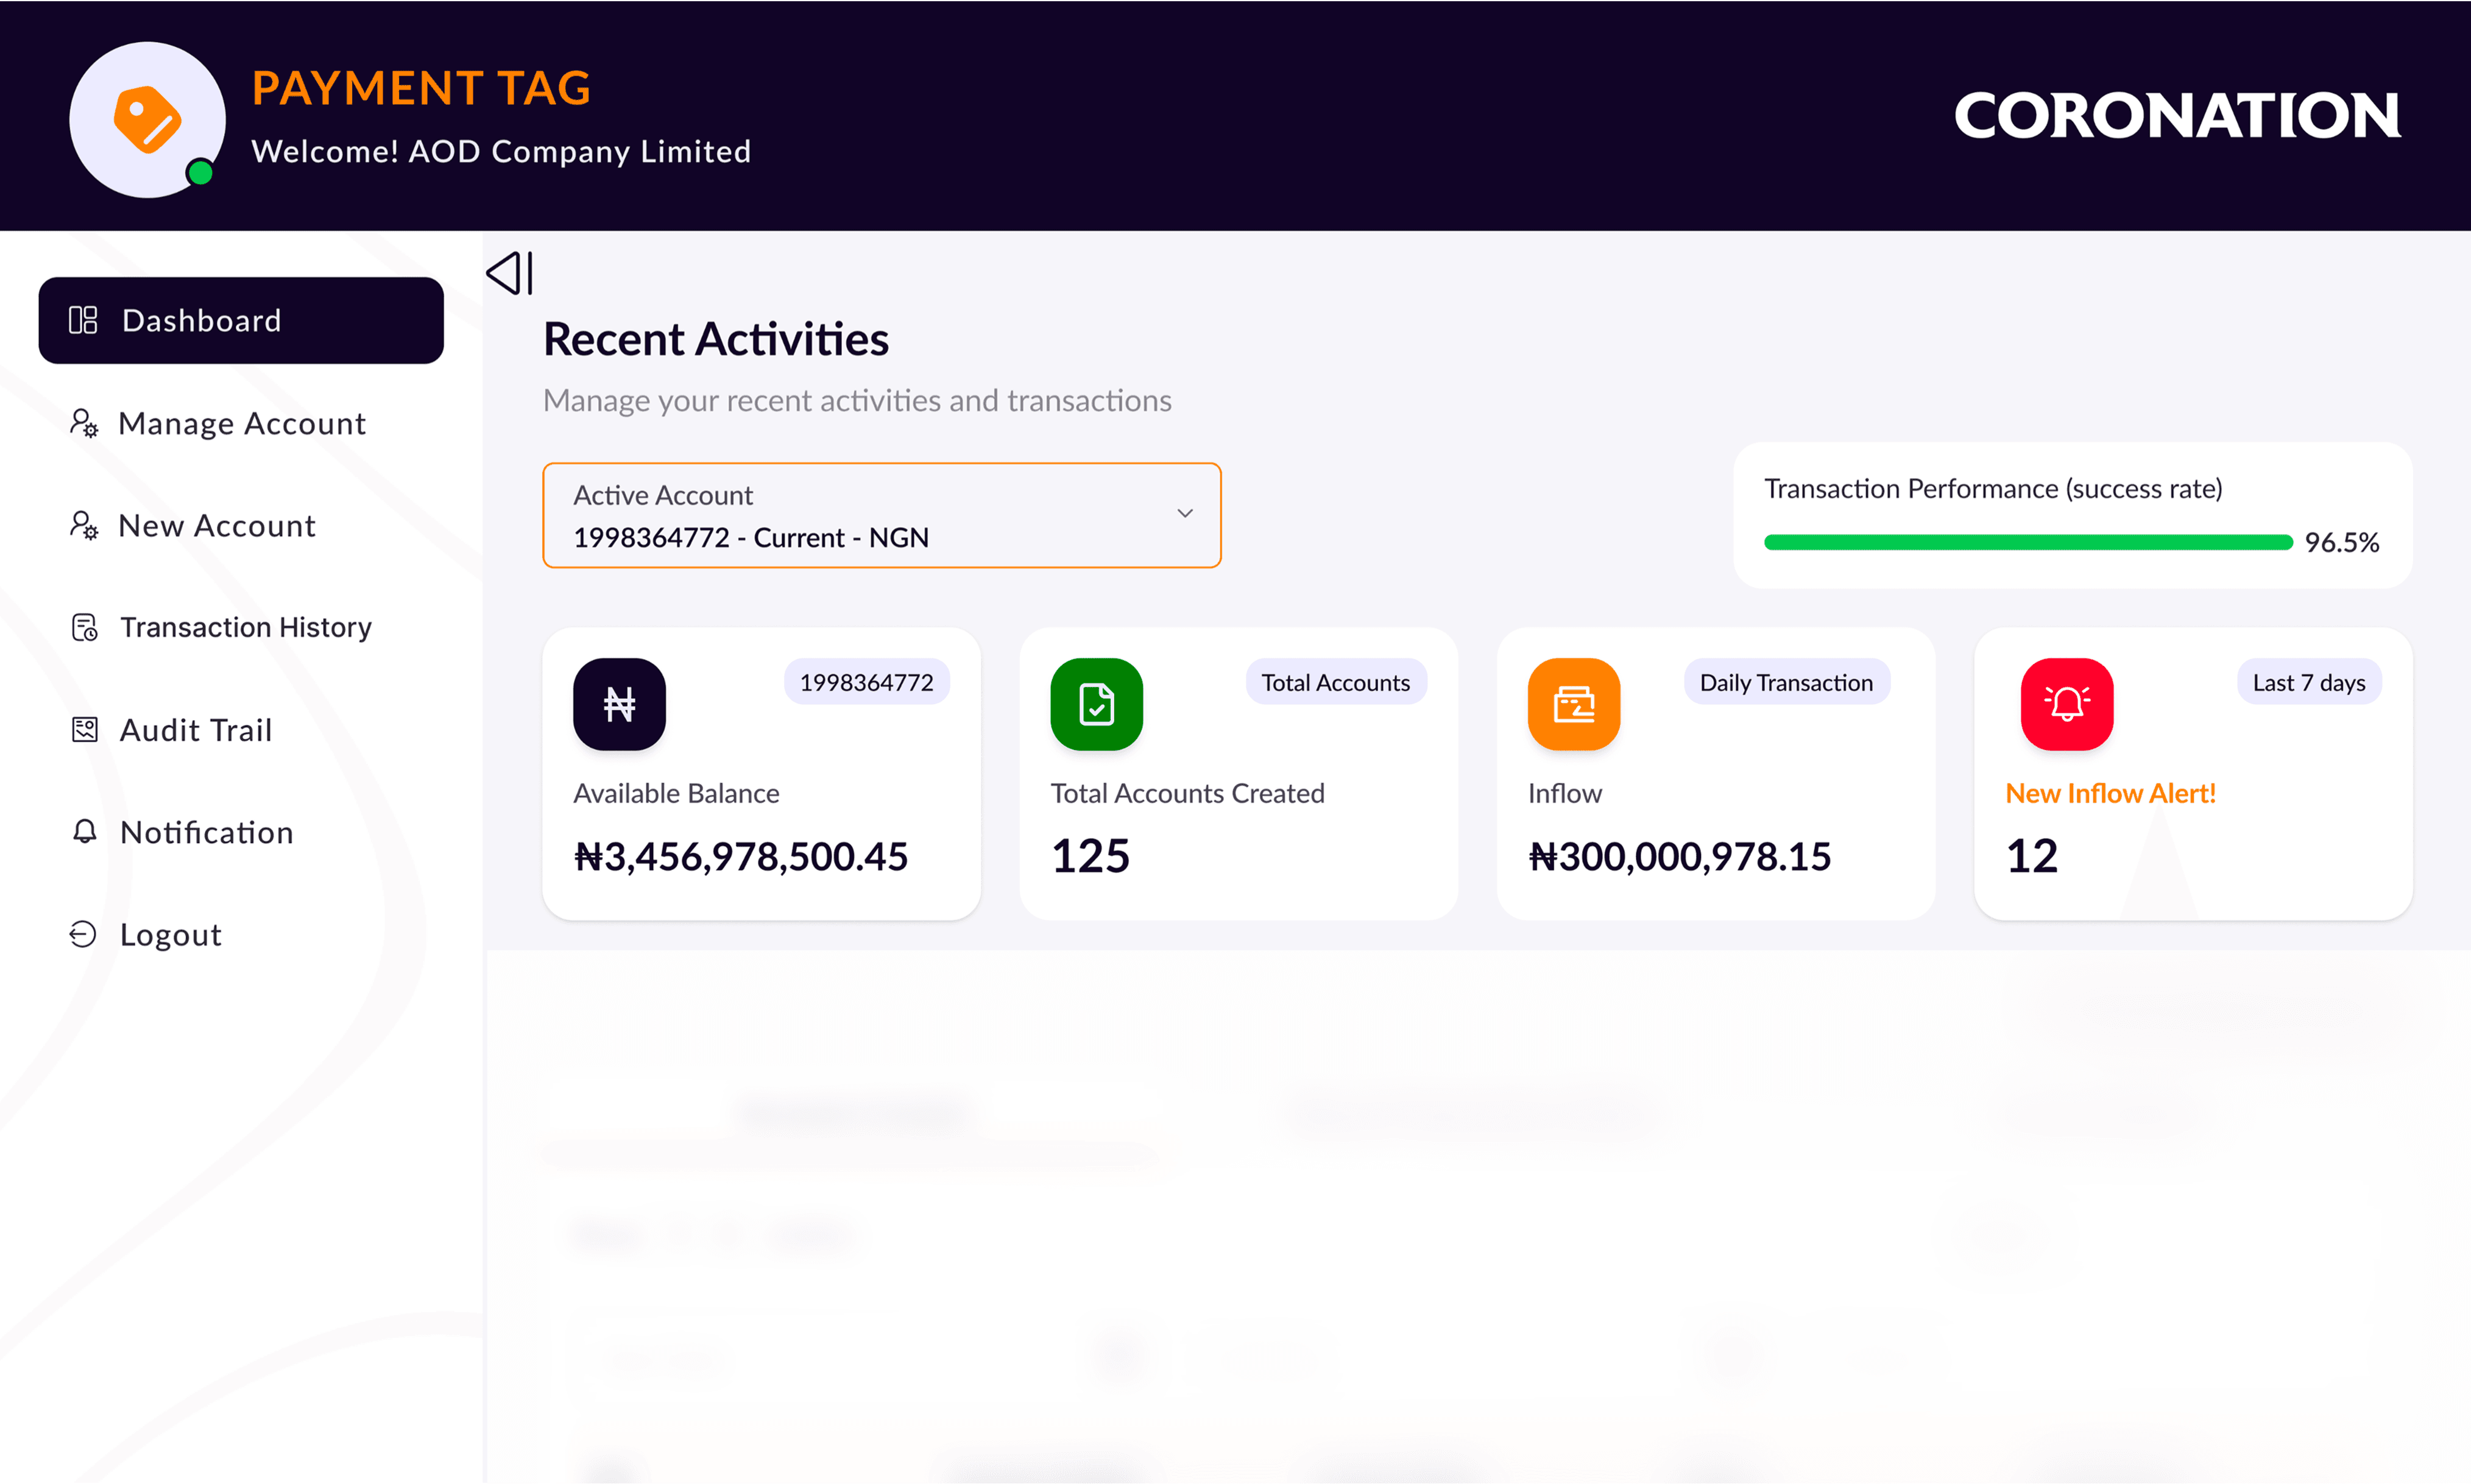Image resolution: width=2471 pixels, height=1484 pixels.
Task: Select Dashboard in the sidebar
Action: (241, 320)
